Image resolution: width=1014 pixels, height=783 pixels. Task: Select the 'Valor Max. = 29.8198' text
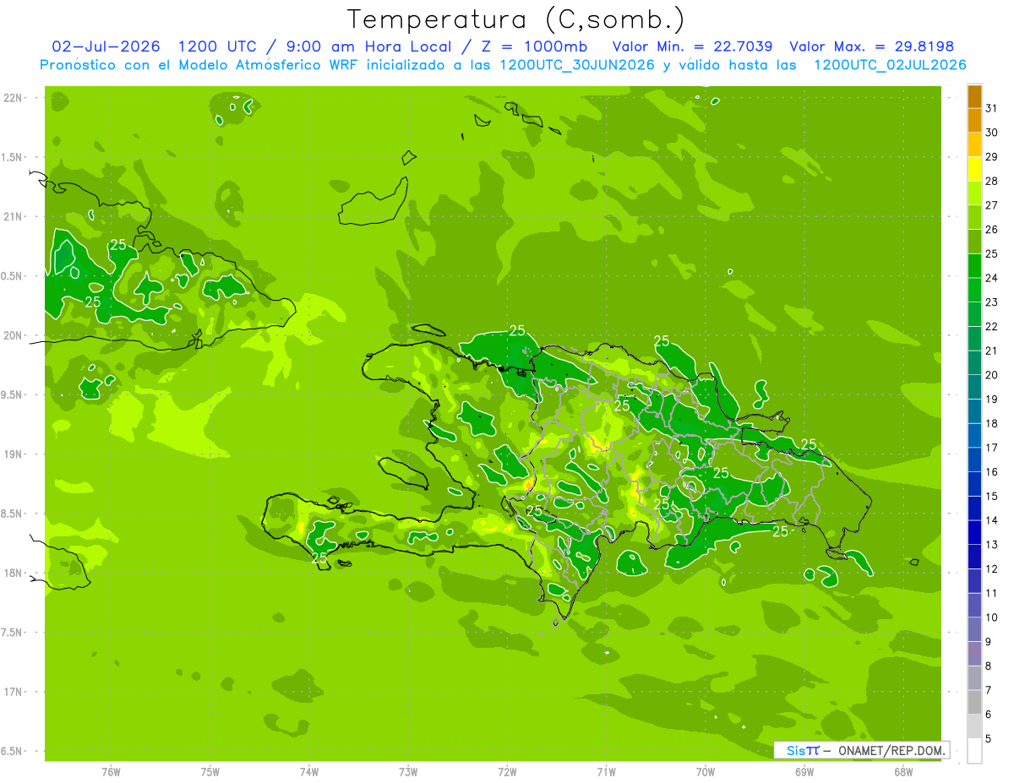[871, 46]
